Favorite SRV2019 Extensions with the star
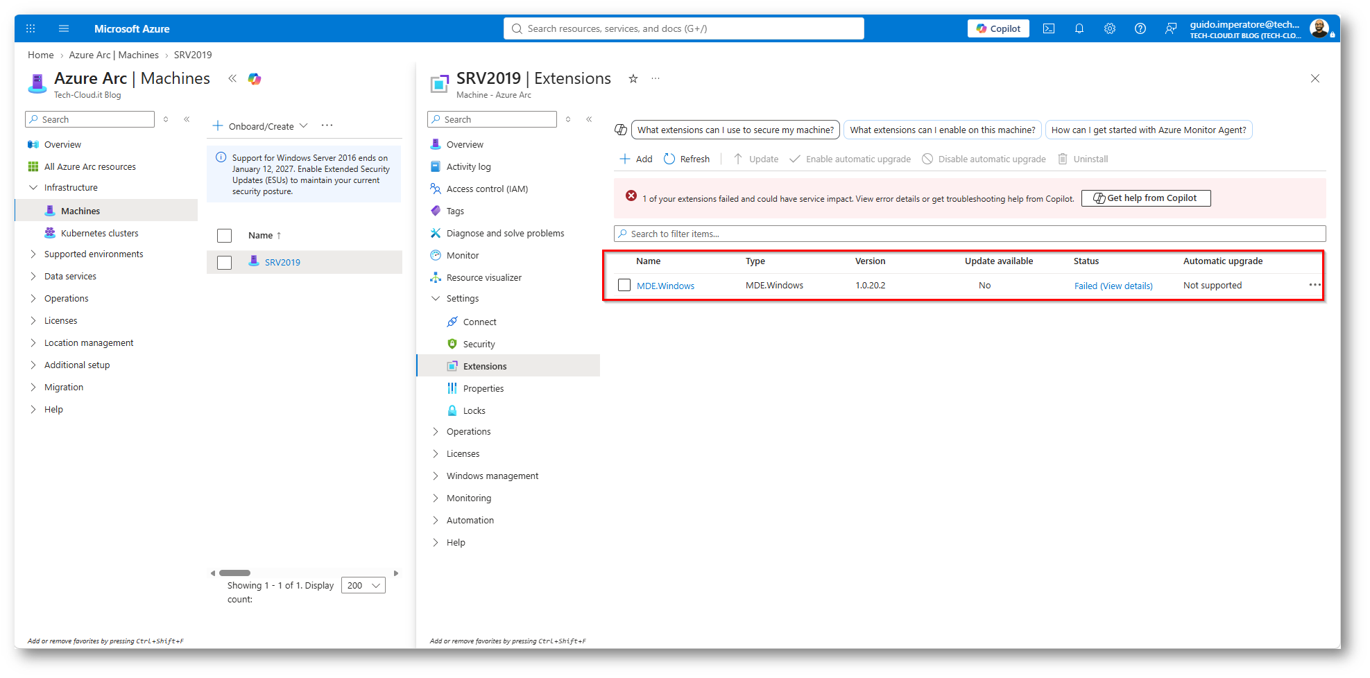The height and width of the screenshot is (678, 1370). pyautogui.click(x=633, y=78)
